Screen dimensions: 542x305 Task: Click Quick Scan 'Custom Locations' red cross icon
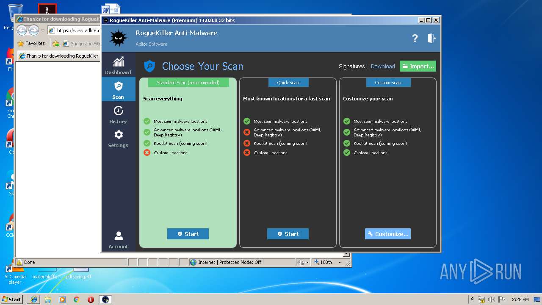tap(247, 152)
